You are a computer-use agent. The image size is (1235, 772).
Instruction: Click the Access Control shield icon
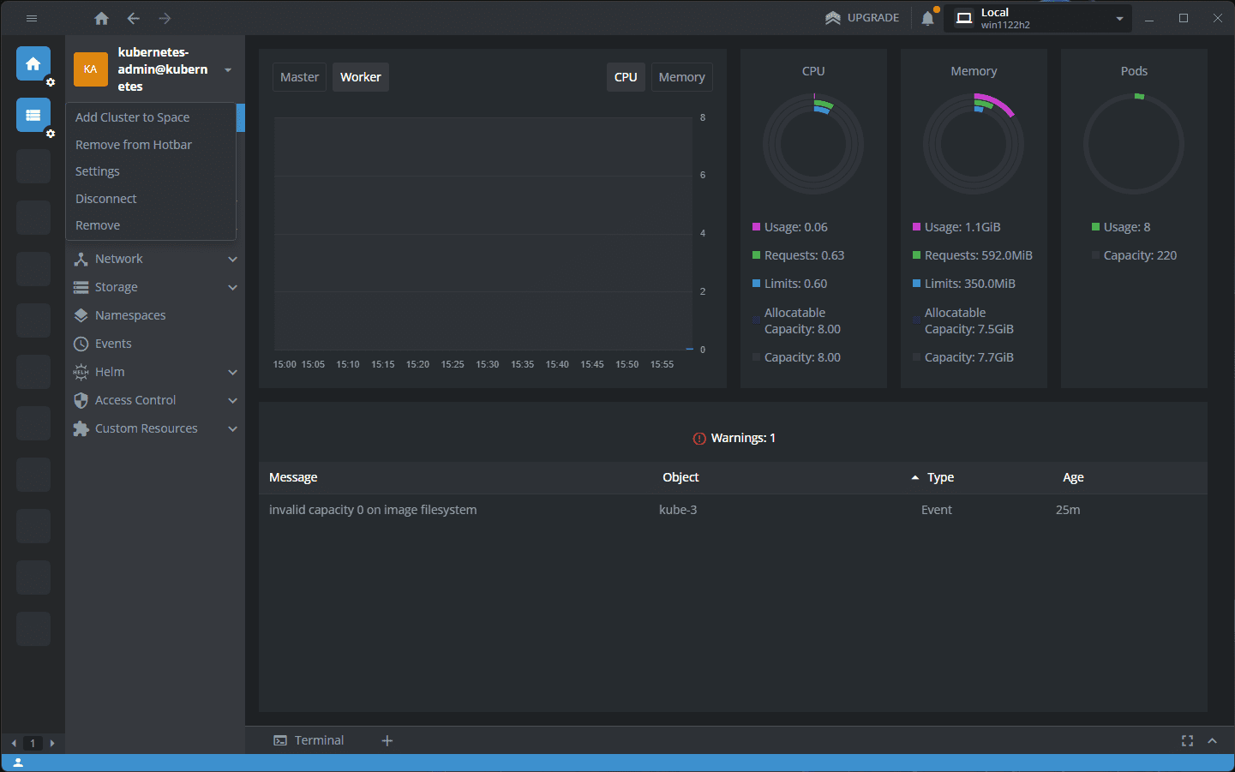(81, 399)
